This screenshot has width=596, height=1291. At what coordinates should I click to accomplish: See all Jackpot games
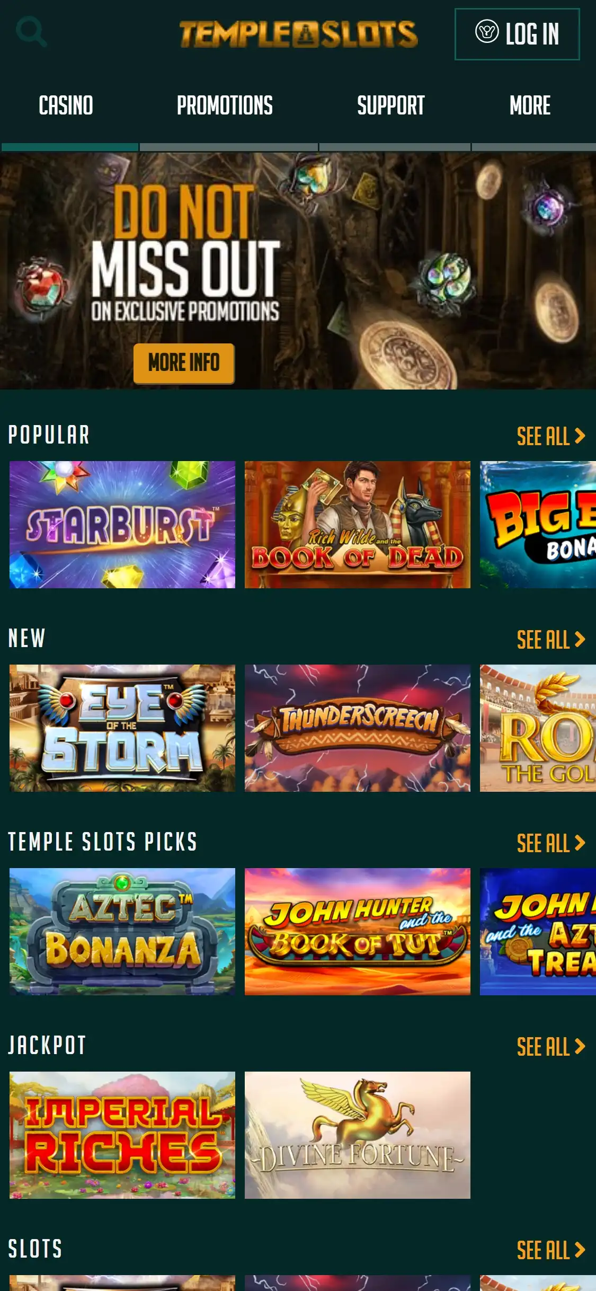(x=551, y=1047)
